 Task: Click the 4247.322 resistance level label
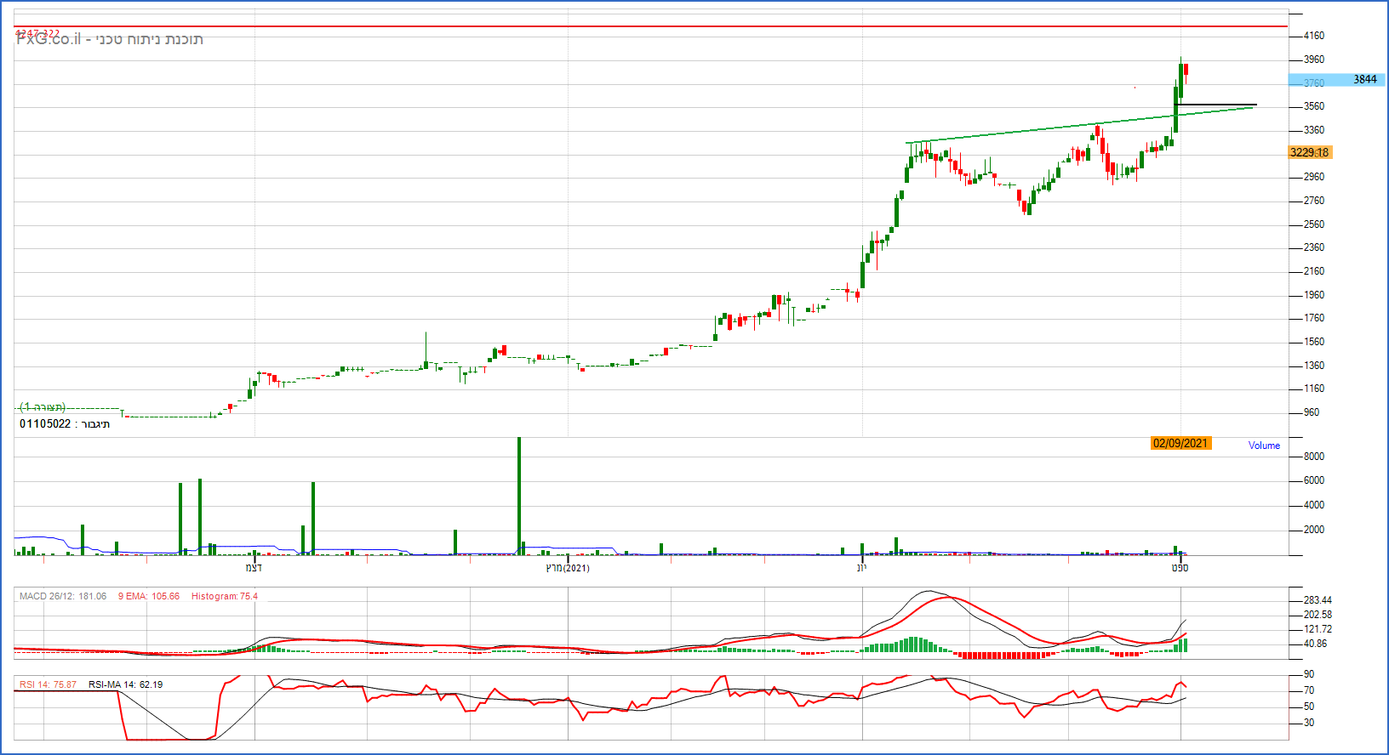[37, 33]
